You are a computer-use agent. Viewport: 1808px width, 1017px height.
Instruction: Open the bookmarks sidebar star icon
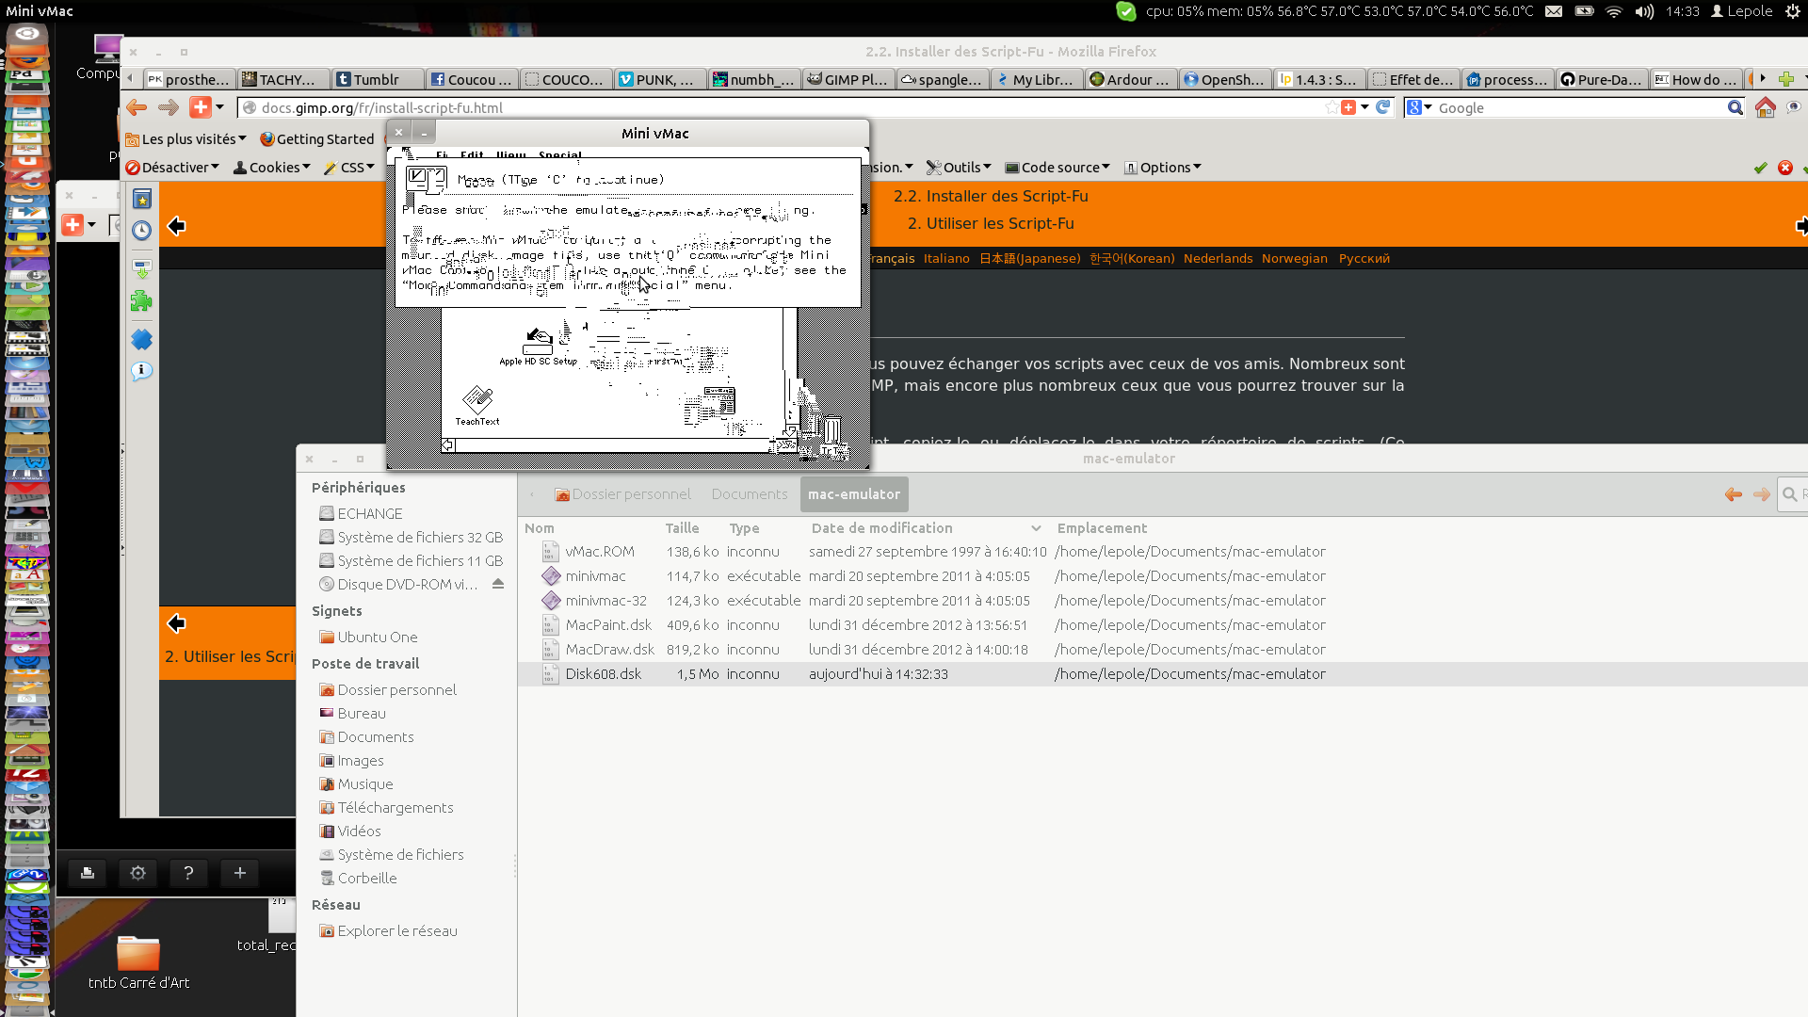[x=142, y=200]
